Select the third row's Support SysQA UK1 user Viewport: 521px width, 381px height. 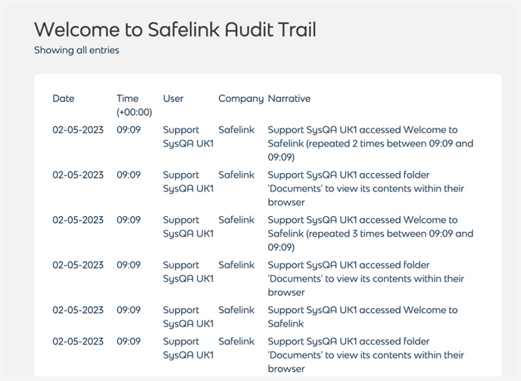coord(188,227)
